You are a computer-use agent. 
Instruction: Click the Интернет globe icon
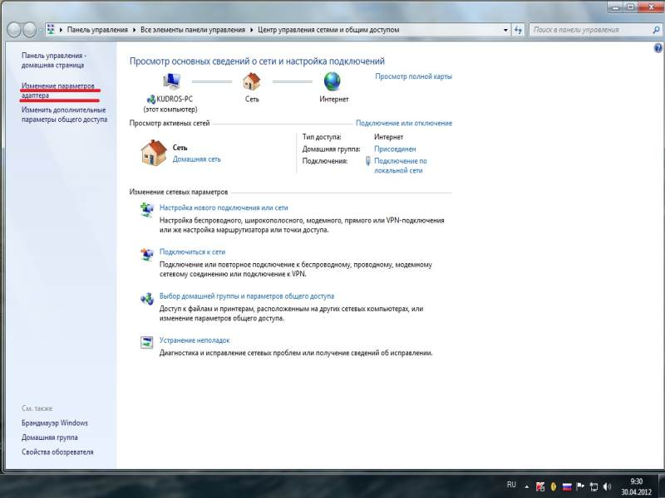pos(332,81)
